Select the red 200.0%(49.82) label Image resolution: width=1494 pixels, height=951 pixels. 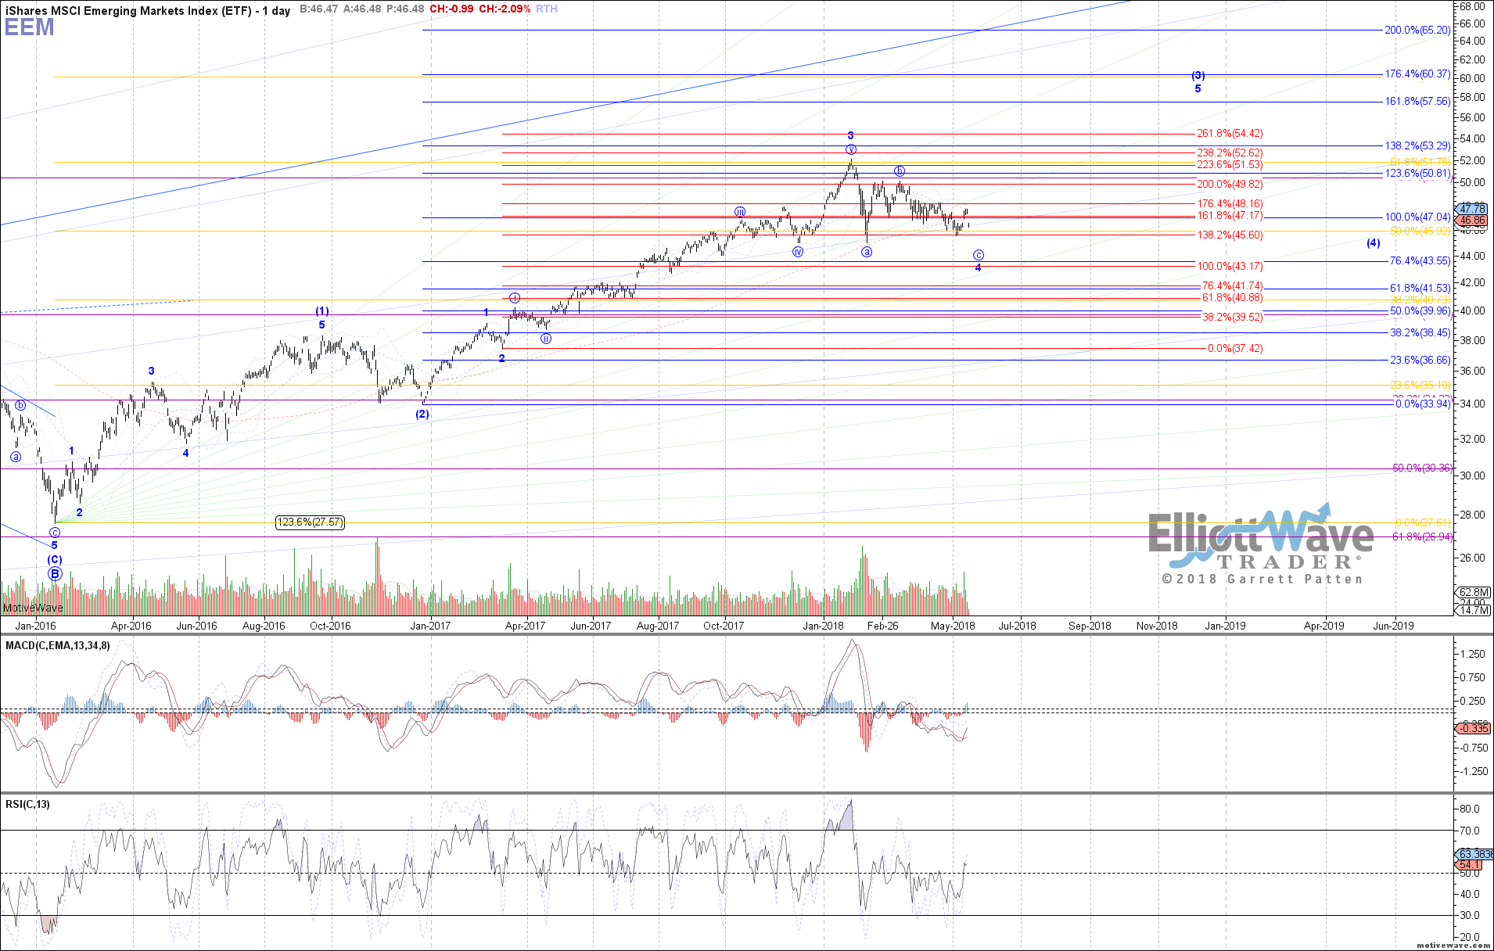click(x=1230, y=185)
